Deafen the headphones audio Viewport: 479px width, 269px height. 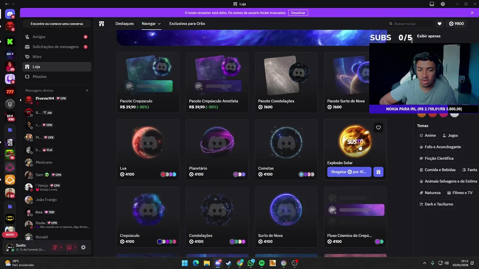(x=69, y=247)
